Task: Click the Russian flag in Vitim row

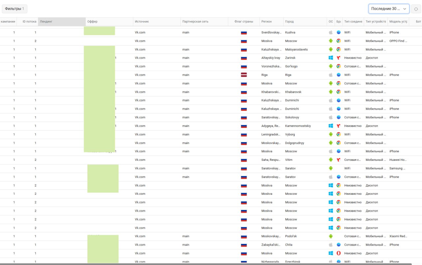Action: click(x=244, y=160)
